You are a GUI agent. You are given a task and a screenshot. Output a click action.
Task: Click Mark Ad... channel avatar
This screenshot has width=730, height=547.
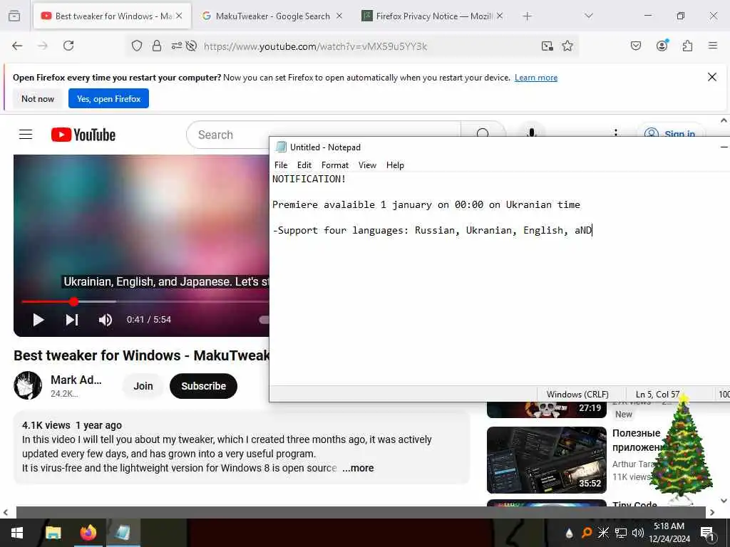[x=28, y=385]
